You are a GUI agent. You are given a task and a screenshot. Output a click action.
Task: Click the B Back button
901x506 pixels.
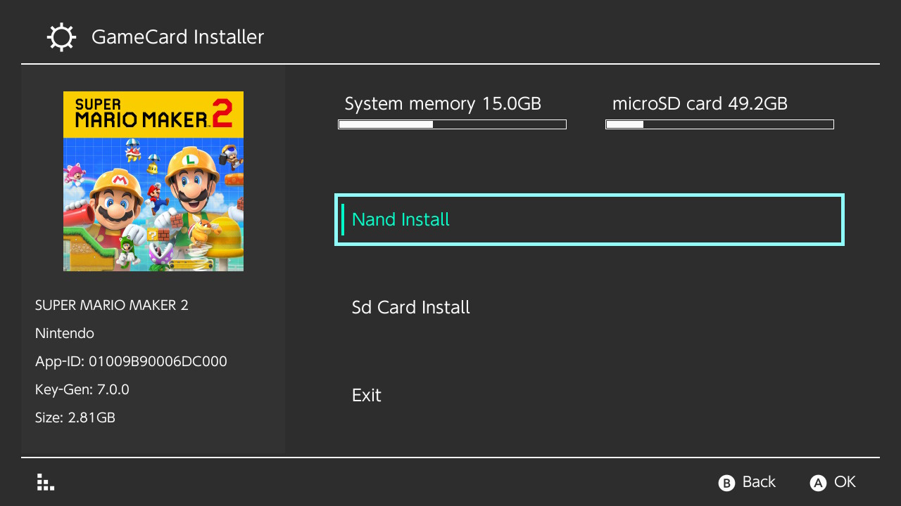click(x=747, y=482)
